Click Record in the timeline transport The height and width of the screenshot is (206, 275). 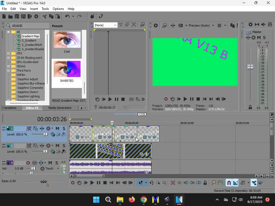point(73,183)
